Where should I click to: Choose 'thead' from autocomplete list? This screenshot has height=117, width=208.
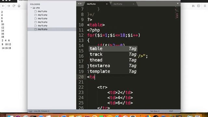coord(113,60)
